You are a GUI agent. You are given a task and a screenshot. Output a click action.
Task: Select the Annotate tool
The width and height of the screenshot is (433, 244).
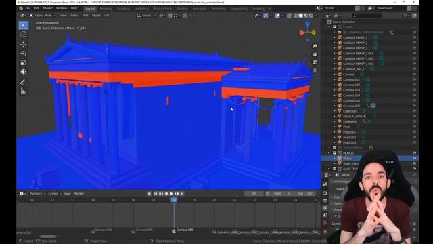(x=24, y=82)
